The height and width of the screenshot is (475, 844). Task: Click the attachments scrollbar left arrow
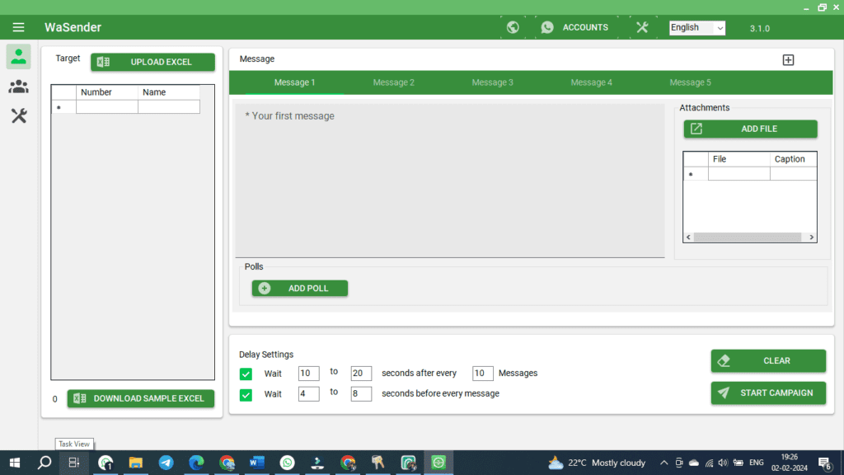tap(688, 237)
